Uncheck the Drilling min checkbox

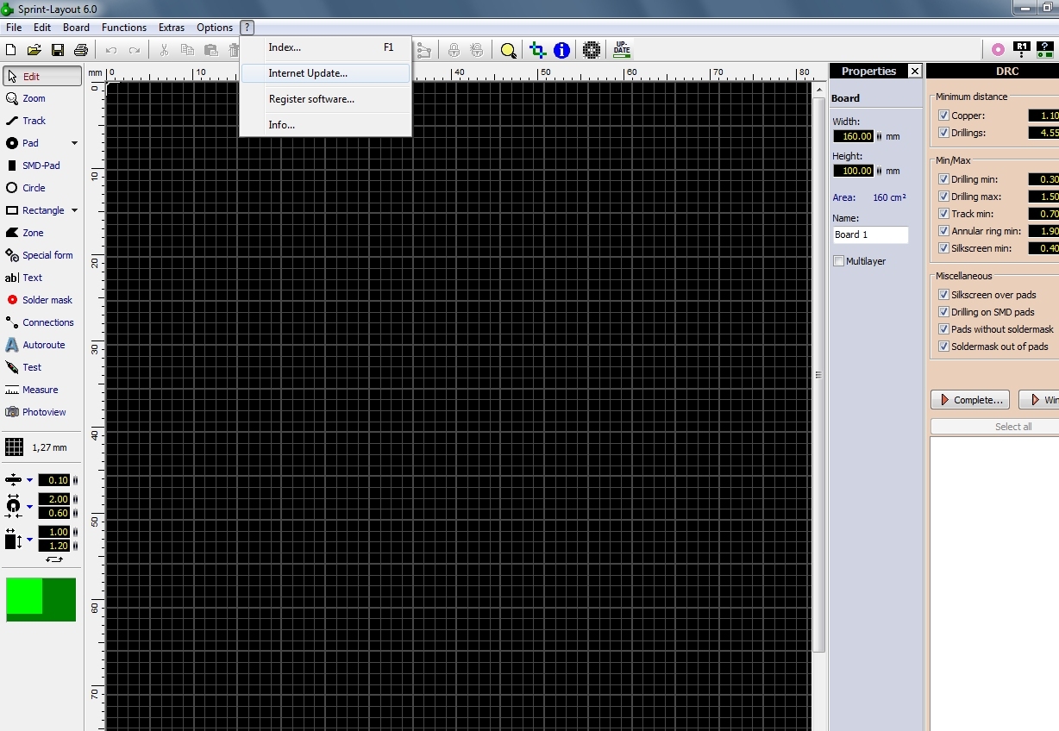click(943, 179)
